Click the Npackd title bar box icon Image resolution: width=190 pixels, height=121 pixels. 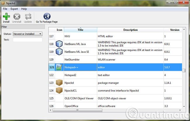tap(3, 3)
